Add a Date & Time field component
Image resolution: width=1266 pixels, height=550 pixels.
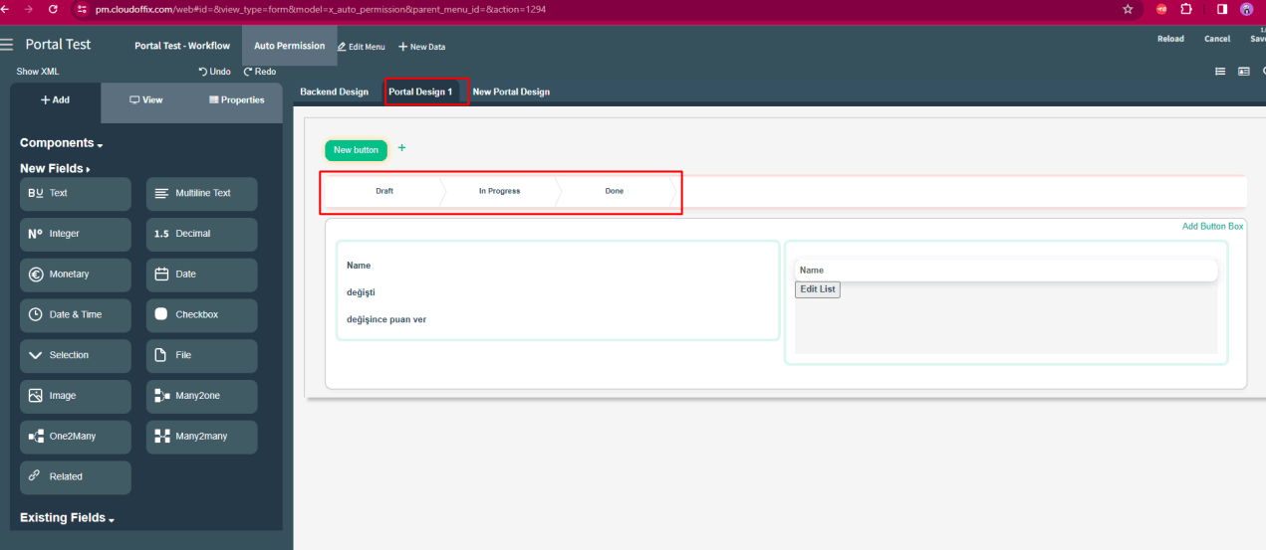[76, 315]
